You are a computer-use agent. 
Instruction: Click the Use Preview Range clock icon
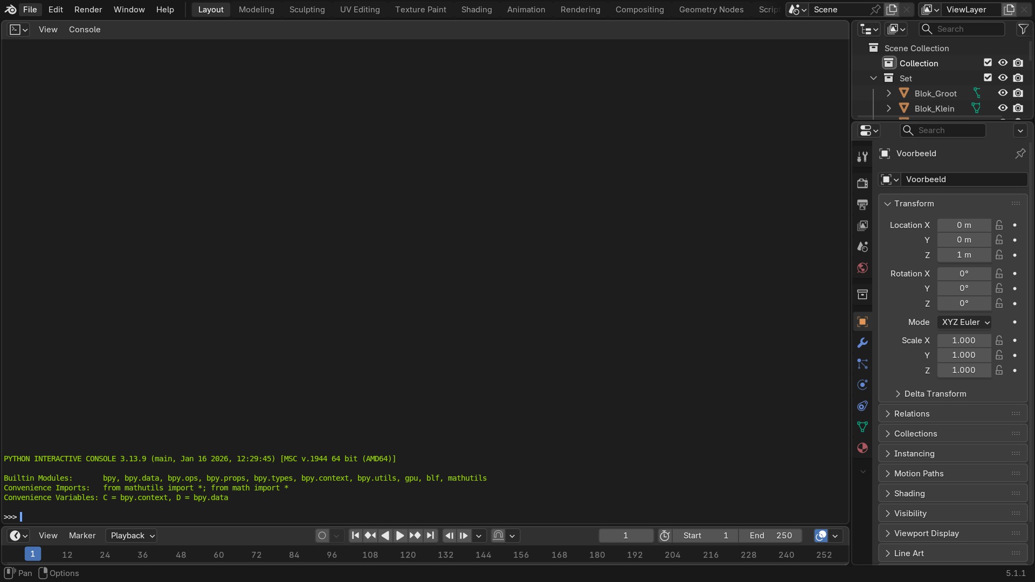pos(665,536)
